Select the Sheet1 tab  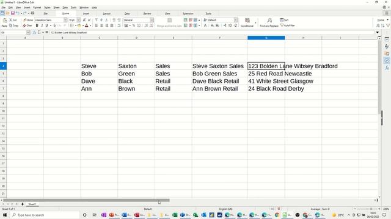point(32,204)
